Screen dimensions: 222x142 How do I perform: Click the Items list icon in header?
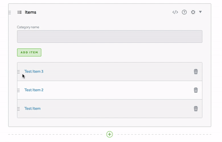[x=20, y=12]
